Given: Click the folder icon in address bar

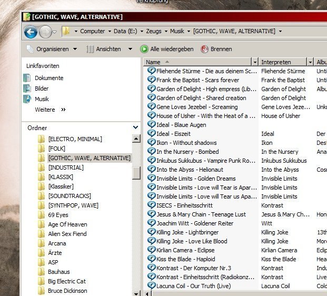Looking at the screenshot, I should (x=66, y=31).
